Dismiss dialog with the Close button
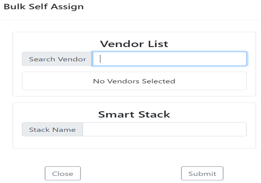This screenshot has height=183, width=261. pos(63,173)
